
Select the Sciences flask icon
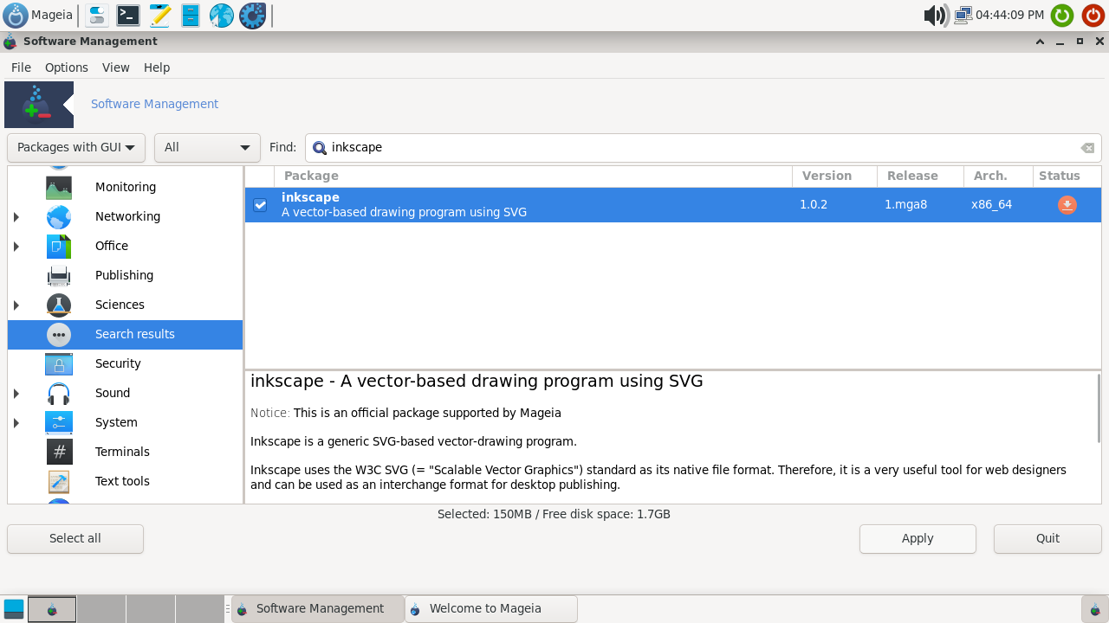(x=59, y=305)
